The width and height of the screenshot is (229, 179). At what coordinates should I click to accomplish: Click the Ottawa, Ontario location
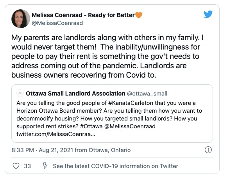(x=110, y=150)
